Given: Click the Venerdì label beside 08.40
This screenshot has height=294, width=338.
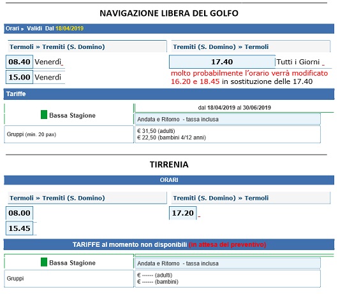Looking at the screenshot, I should point(48,62).
